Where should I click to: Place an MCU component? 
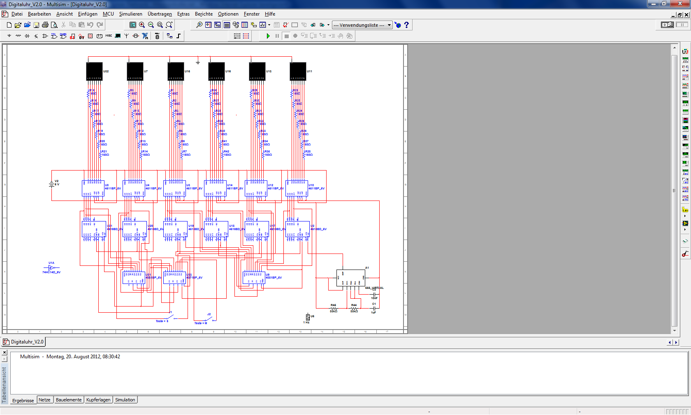click(x=157, y=36)
